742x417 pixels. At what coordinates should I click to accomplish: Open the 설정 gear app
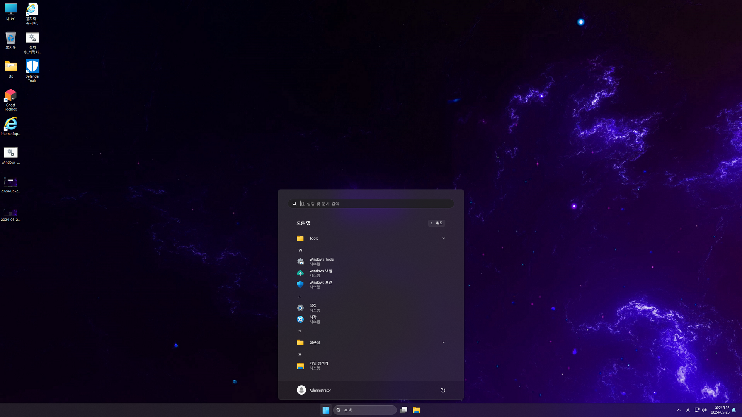(x=314, y=308)
